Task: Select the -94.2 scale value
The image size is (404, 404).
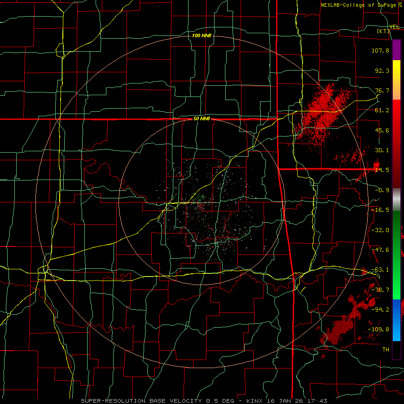Action: (x=380, y=309)
